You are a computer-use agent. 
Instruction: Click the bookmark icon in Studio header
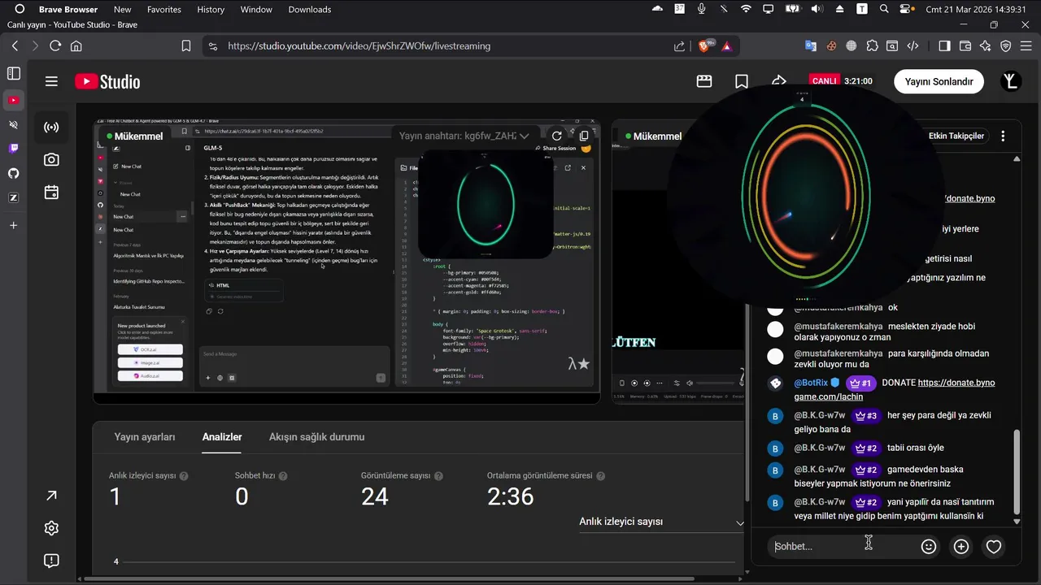click(x=742, y=81)
